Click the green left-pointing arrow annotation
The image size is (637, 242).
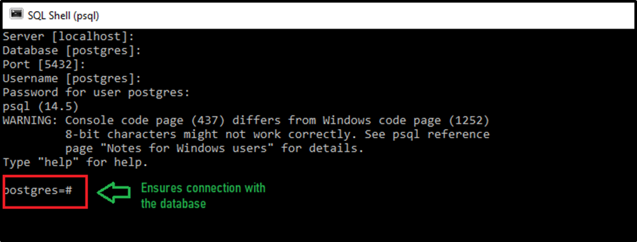[113, 192]
